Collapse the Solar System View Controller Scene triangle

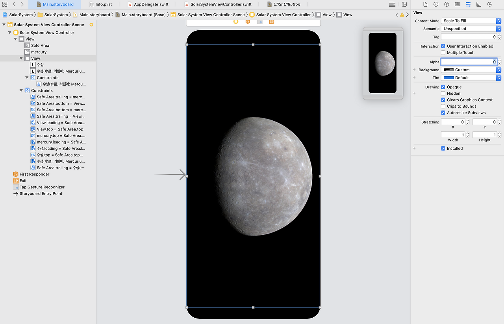click(4, 25)
